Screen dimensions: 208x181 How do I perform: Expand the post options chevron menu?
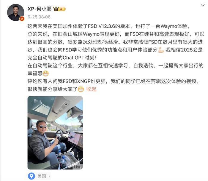click(203, 5)
